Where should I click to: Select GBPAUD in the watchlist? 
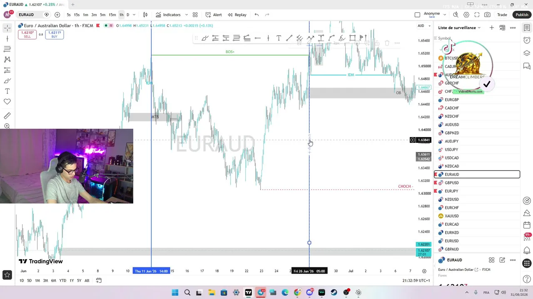click(x=477, y=249)
